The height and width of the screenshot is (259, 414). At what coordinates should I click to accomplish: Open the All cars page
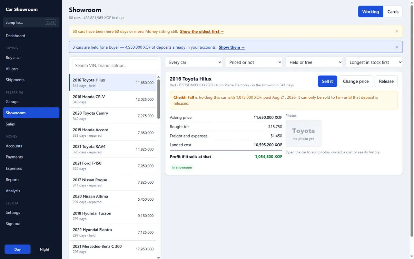click(31, 69)
